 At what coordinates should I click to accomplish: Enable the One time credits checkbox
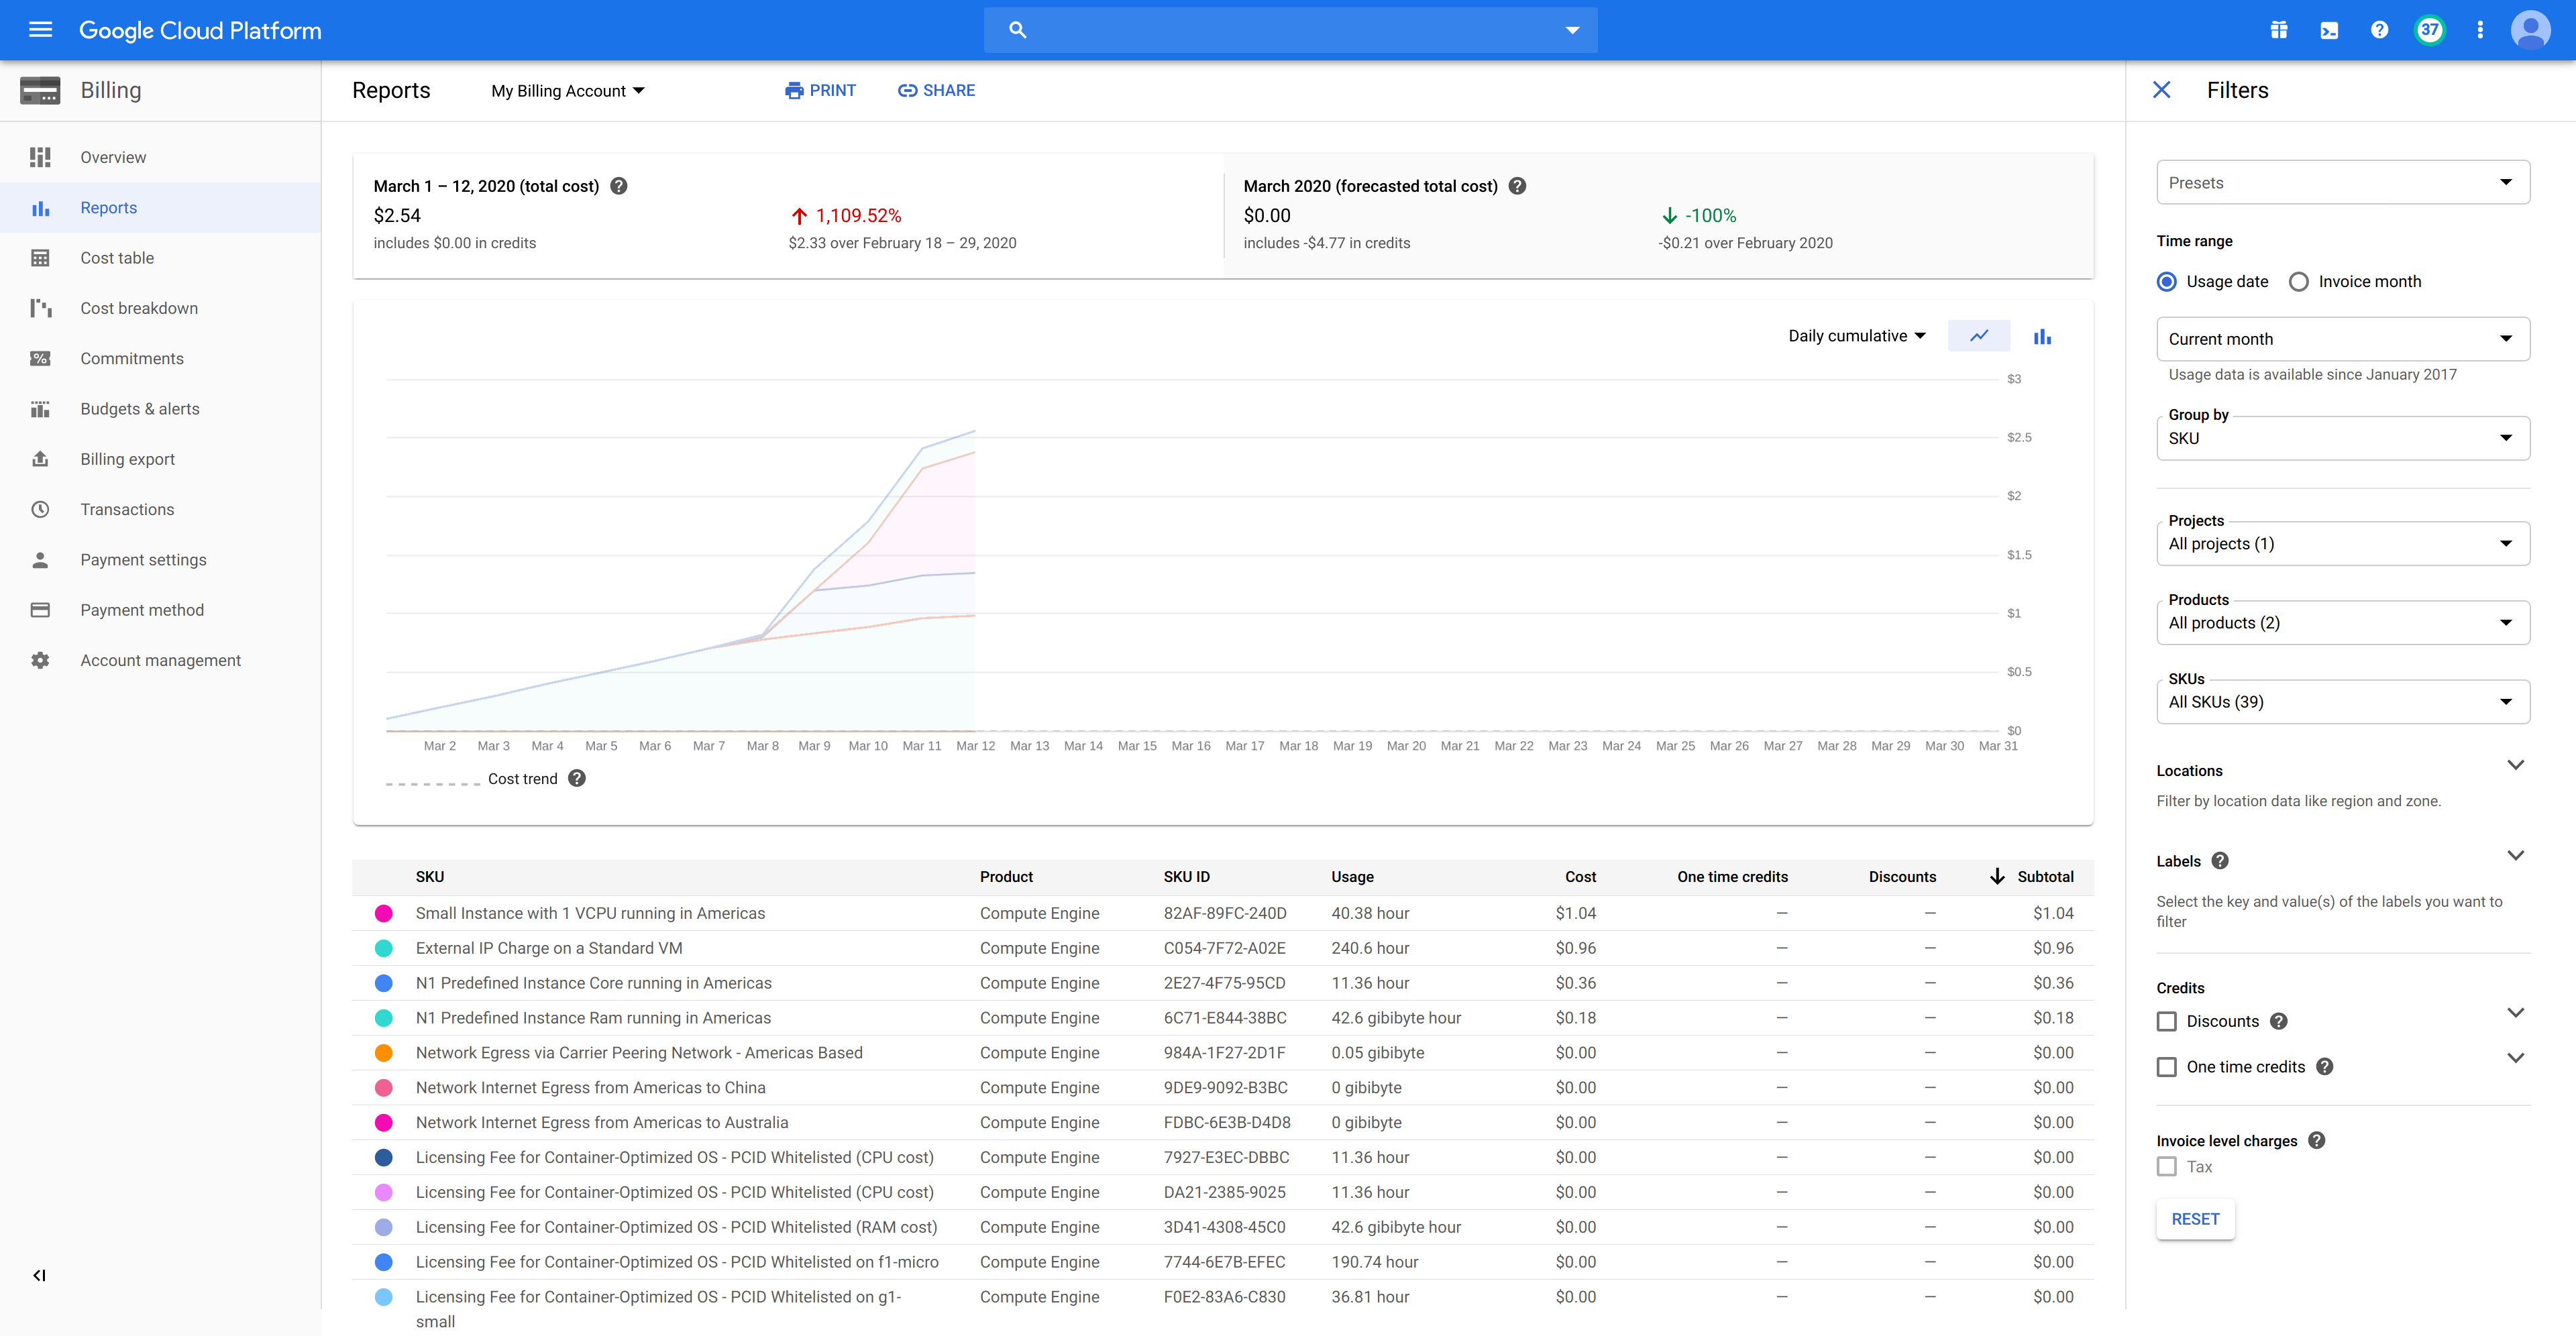2167,1067
